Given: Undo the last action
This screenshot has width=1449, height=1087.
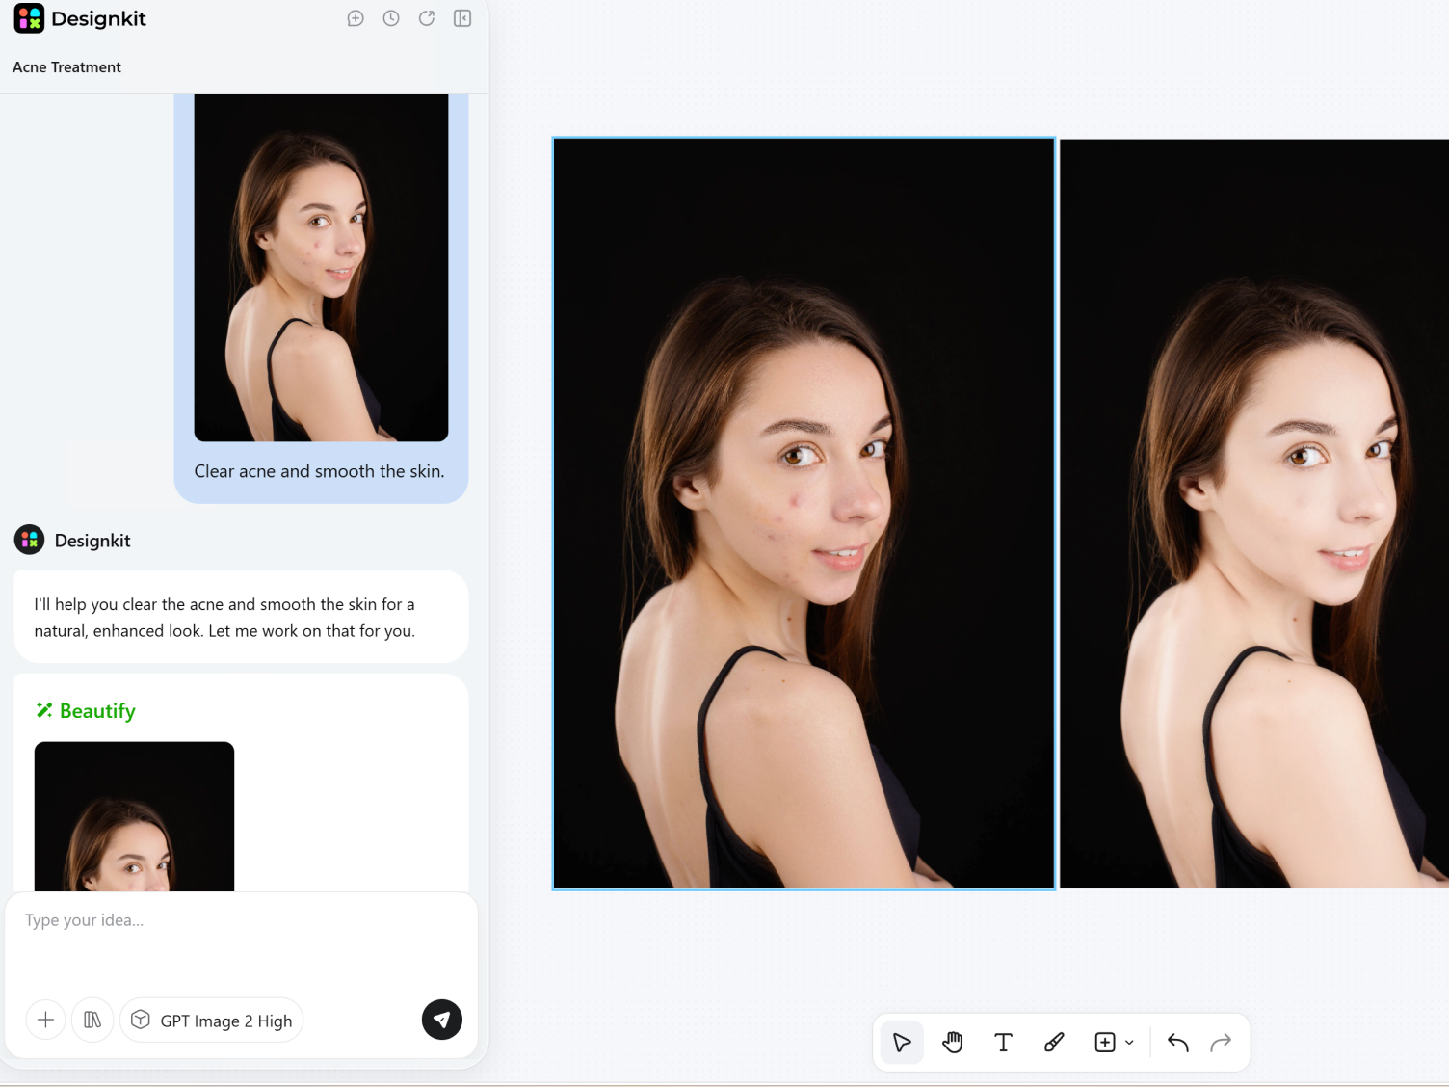Looking at the screenshot, I should [x=1177, y=1043].
